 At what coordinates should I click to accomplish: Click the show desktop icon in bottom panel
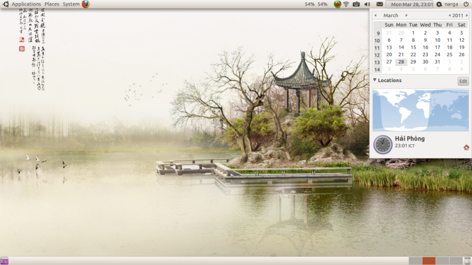pyautogui.click(x=4, y=261)
